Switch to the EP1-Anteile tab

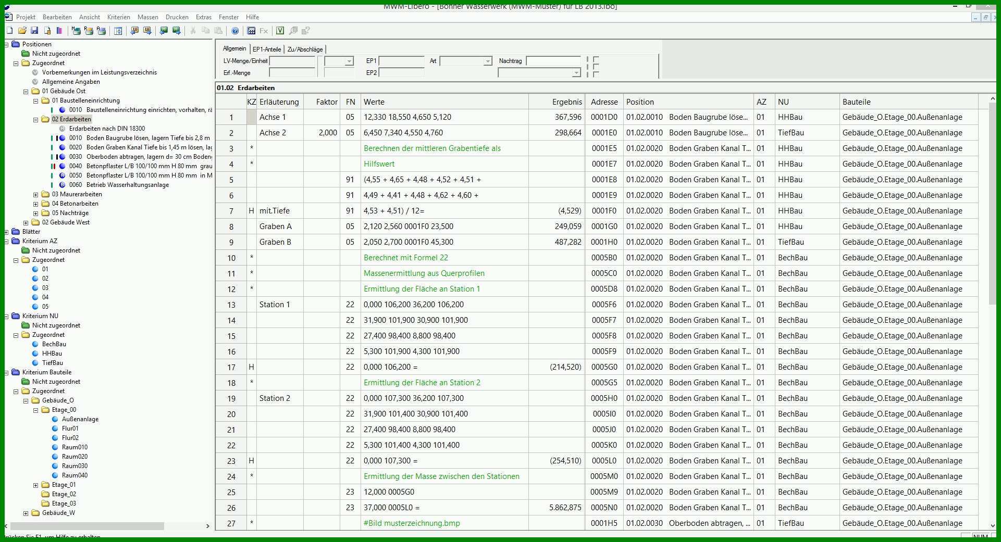coord(267,49)
